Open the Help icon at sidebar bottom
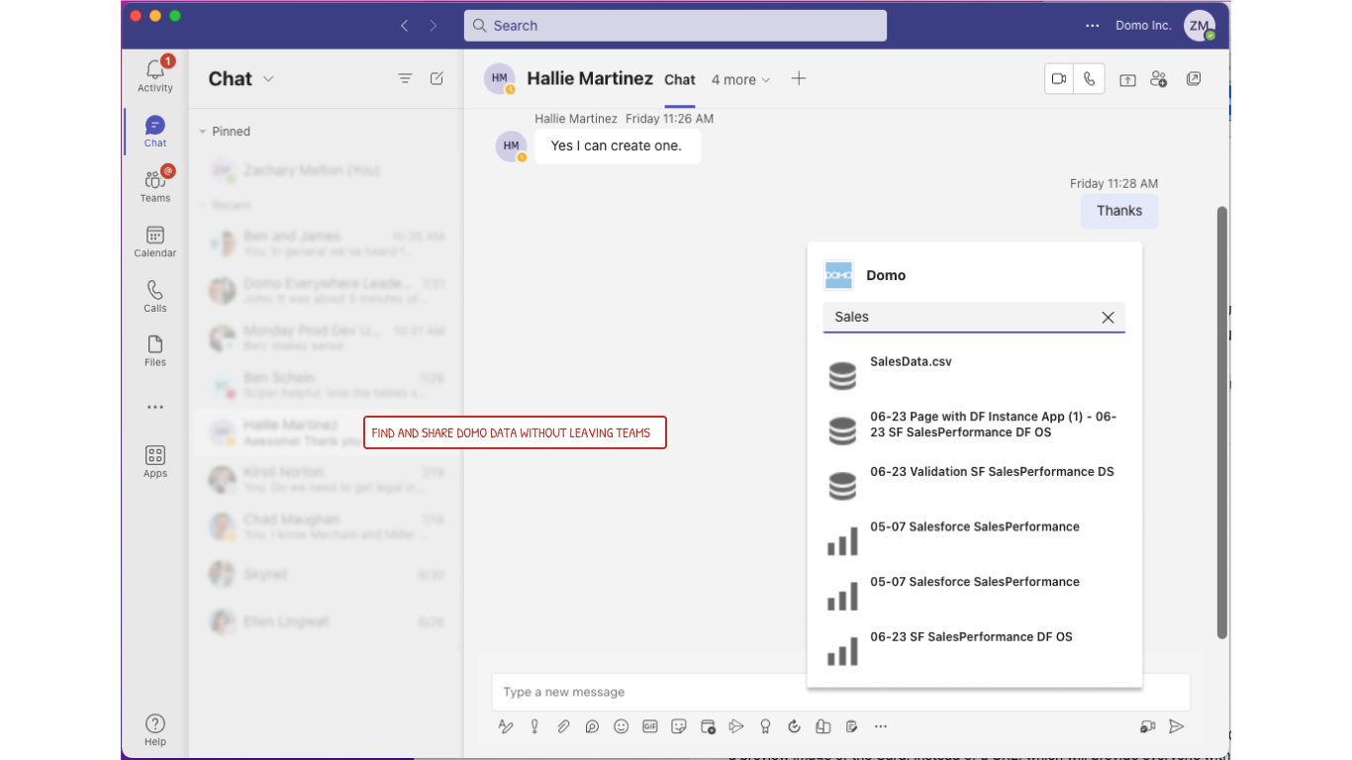The width and height of the screenshot is (1352, 760). coord(155,729)
